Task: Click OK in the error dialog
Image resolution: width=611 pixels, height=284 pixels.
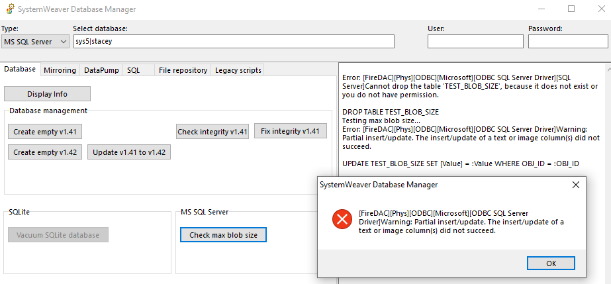Action: pos(551,263)
